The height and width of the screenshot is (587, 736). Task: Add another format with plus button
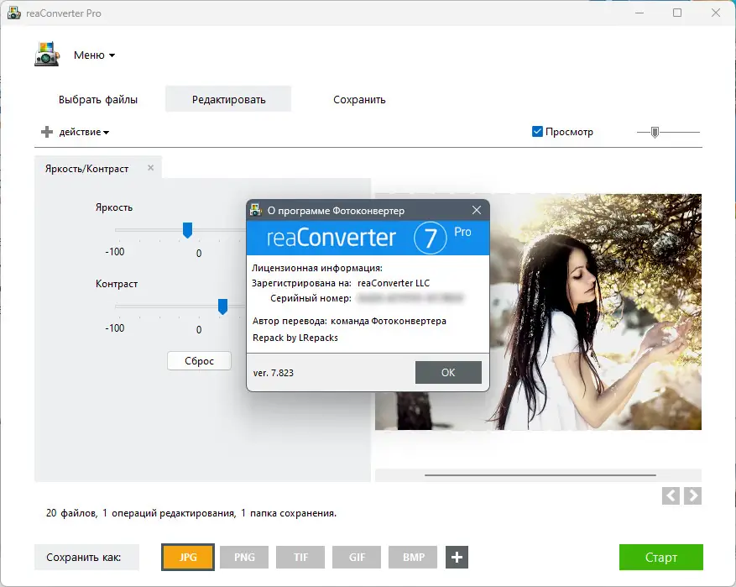[x=457, y=557]
